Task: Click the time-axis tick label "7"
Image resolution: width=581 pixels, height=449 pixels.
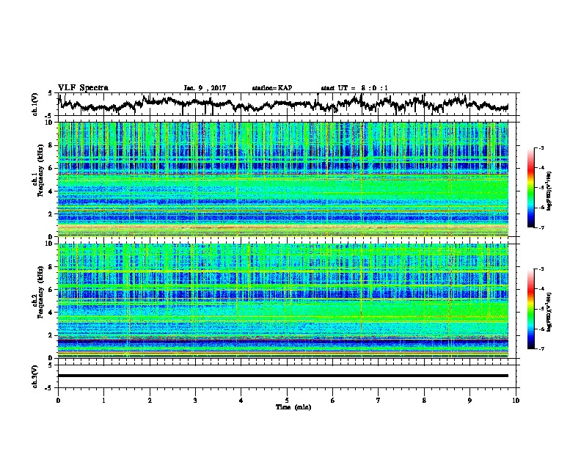Action: click(379, 401)
